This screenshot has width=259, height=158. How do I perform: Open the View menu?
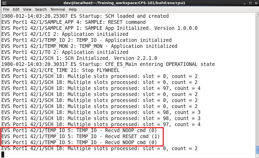(x=27, y=9)
